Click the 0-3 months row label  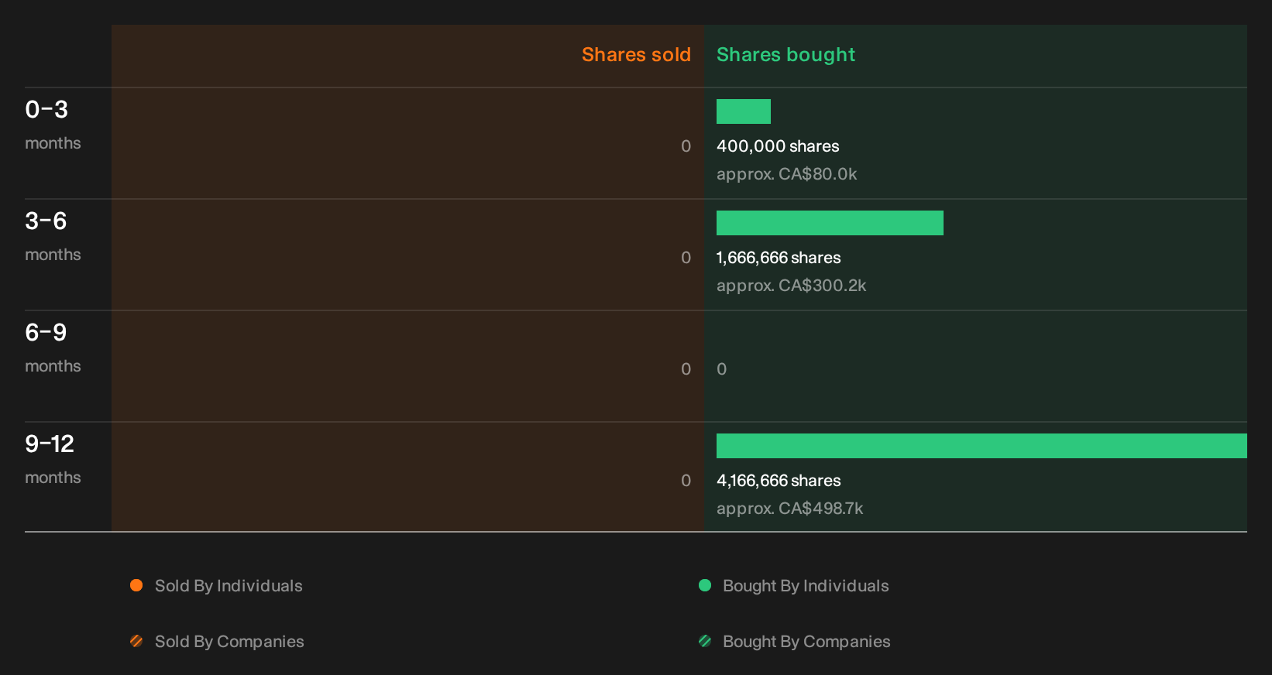[53, 125]
